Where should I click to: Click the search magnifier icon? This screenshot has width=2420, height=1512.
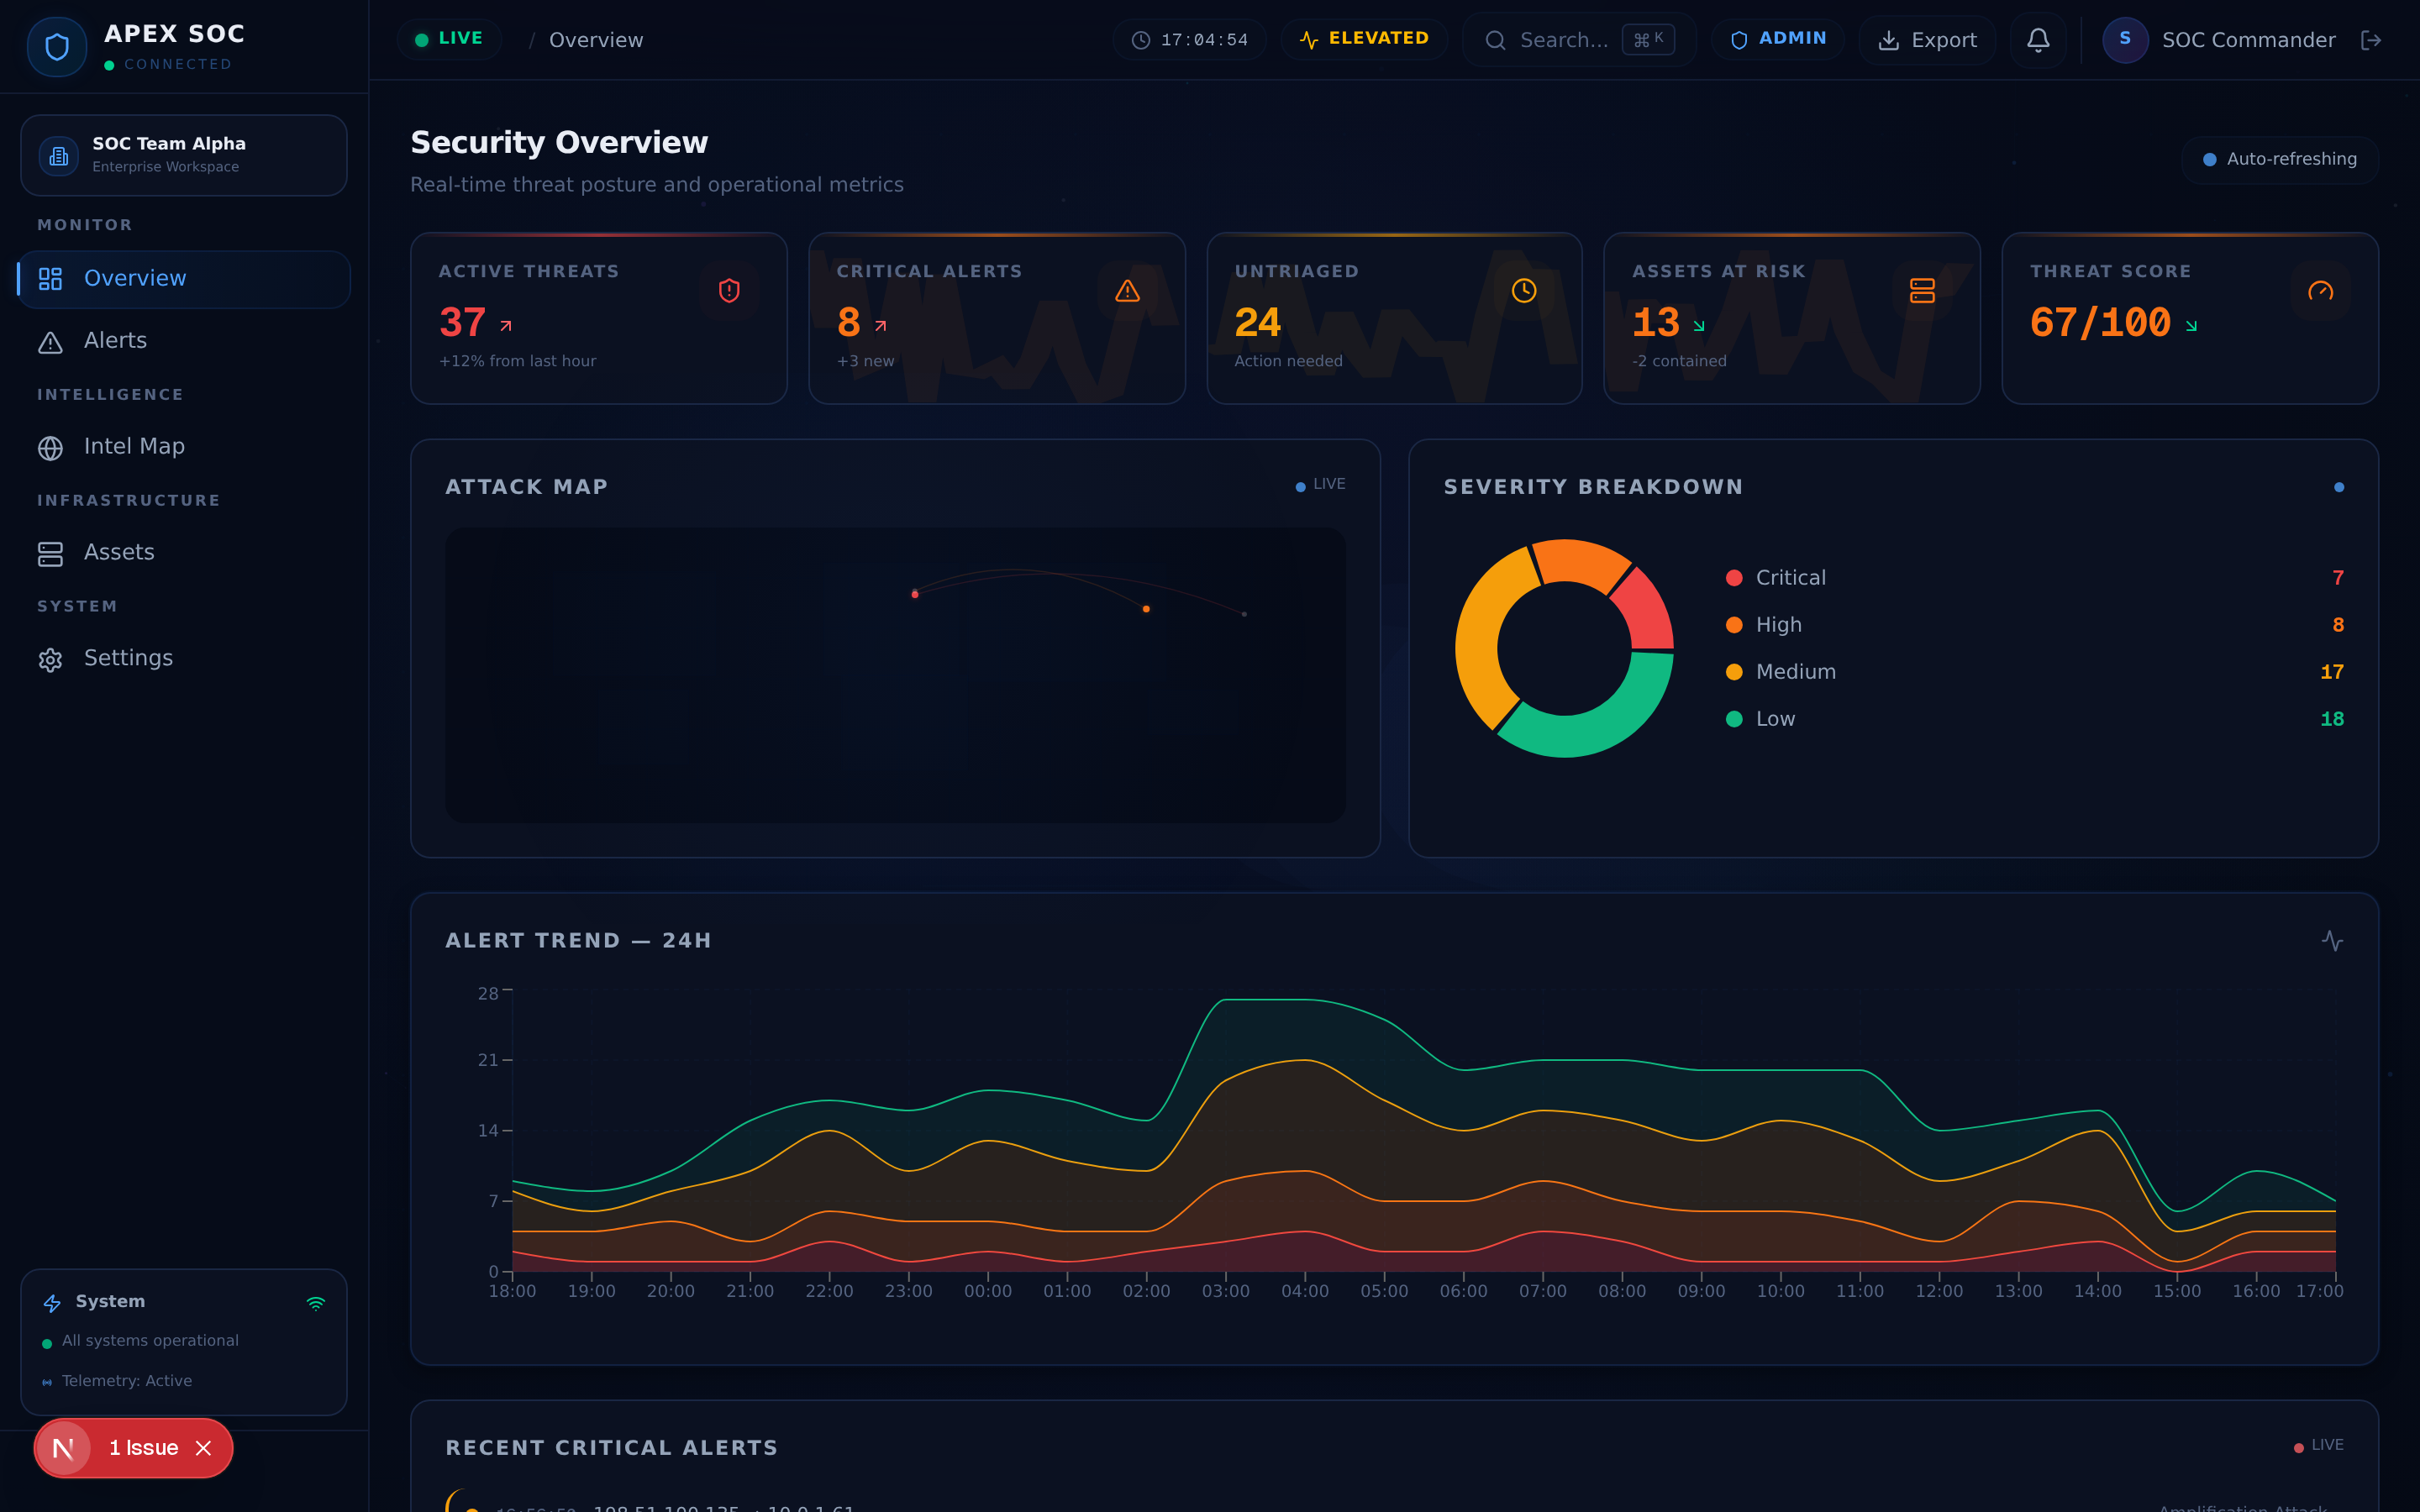1495,40
